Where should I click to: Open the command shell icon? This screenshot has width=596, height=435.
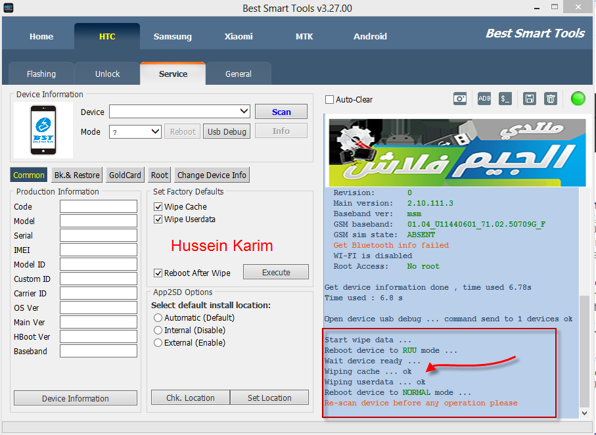tap(505, 99)
